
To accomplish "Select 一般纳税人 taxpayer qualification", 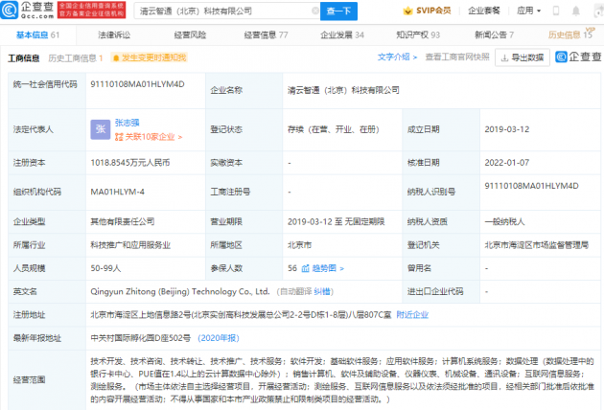I will (504, 221).
